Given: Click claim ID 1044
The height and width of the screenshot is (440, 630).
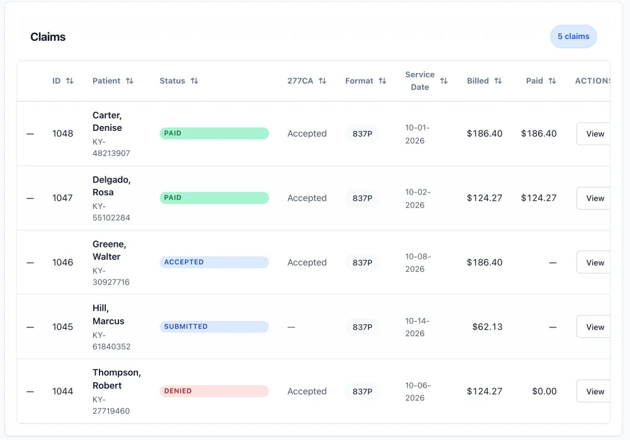Looking at the screenshot, I should [x=62, y=392].
